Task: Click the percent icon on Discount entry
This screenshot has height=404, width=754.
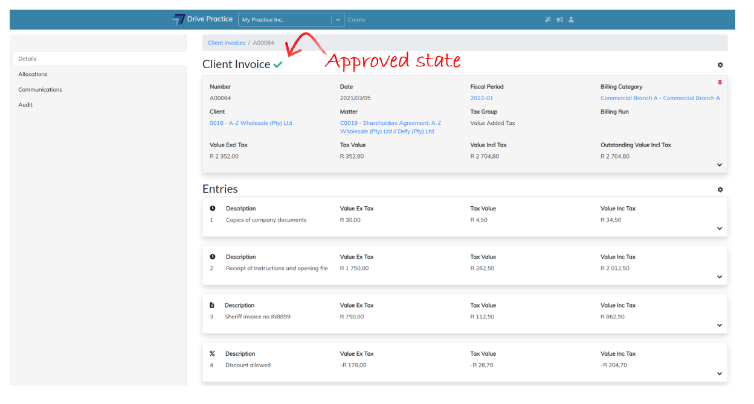Action: click(x=212, y=353)
